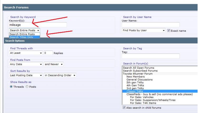This screenshot has width=201, height=113.
Task: Click the Keyword(s) input containing mileage
Action: 38,25
